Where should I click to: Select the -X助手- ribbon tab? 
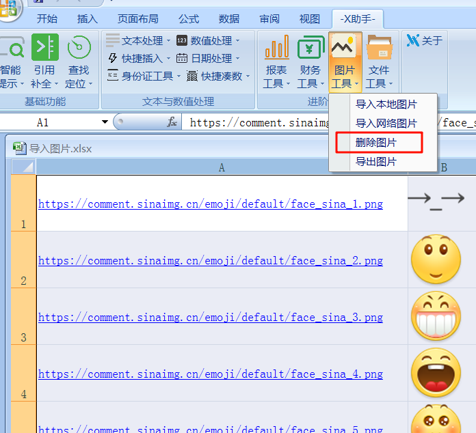pos(358,19)
